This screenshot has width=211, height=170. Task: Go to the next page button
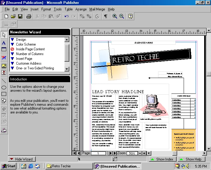(x=110, y=153)
